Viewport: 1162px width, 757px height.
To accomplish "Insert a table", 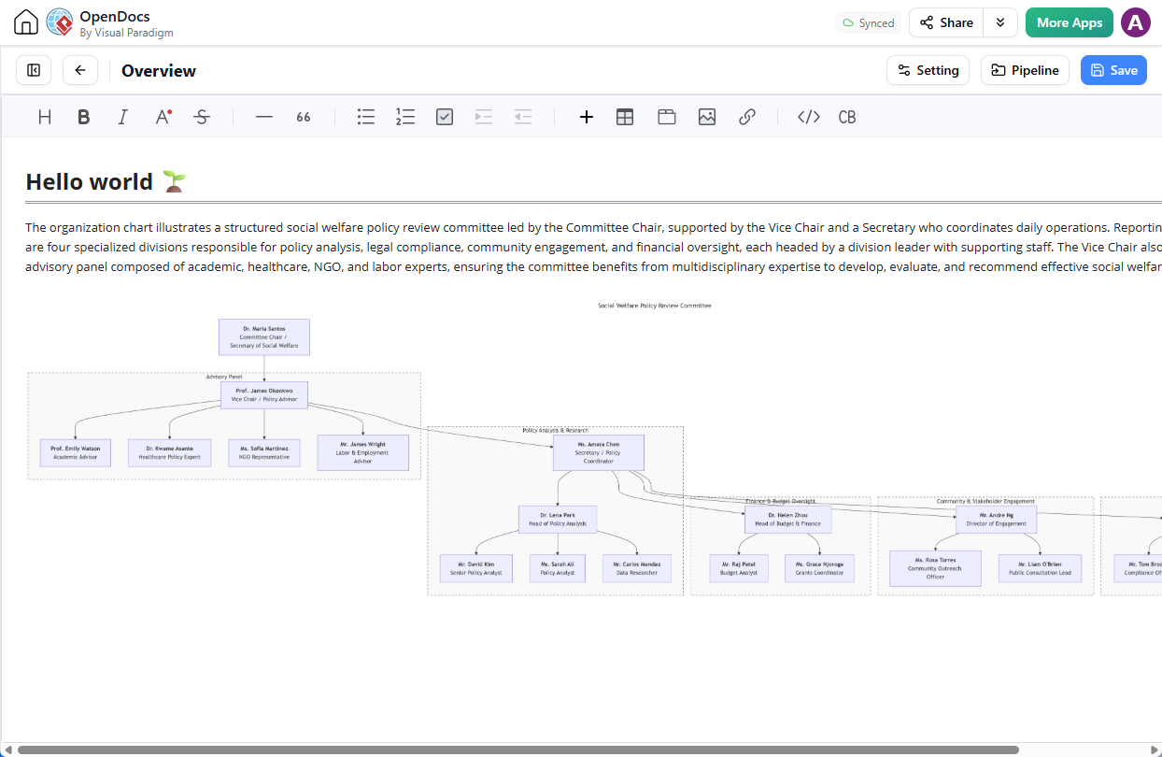I will coord(625,117).
